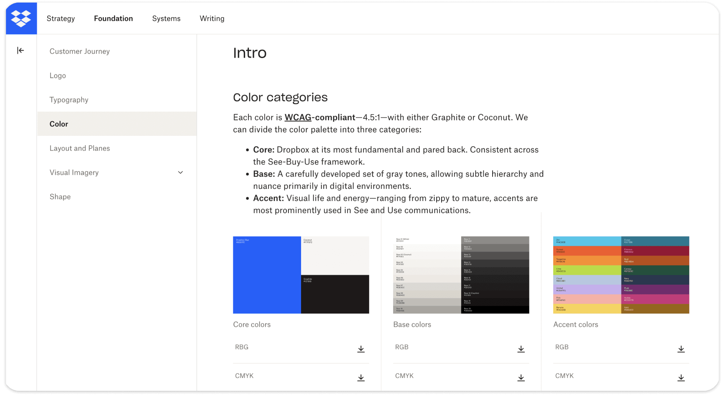The width and height of the screenshot is (723, 395).
Task: Download Base colors RGB file
Action: pyautogui.click(x=521, y=349)
